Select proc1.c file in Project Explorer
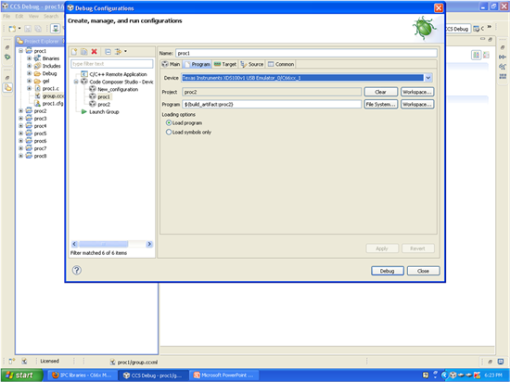 [50, 88]
